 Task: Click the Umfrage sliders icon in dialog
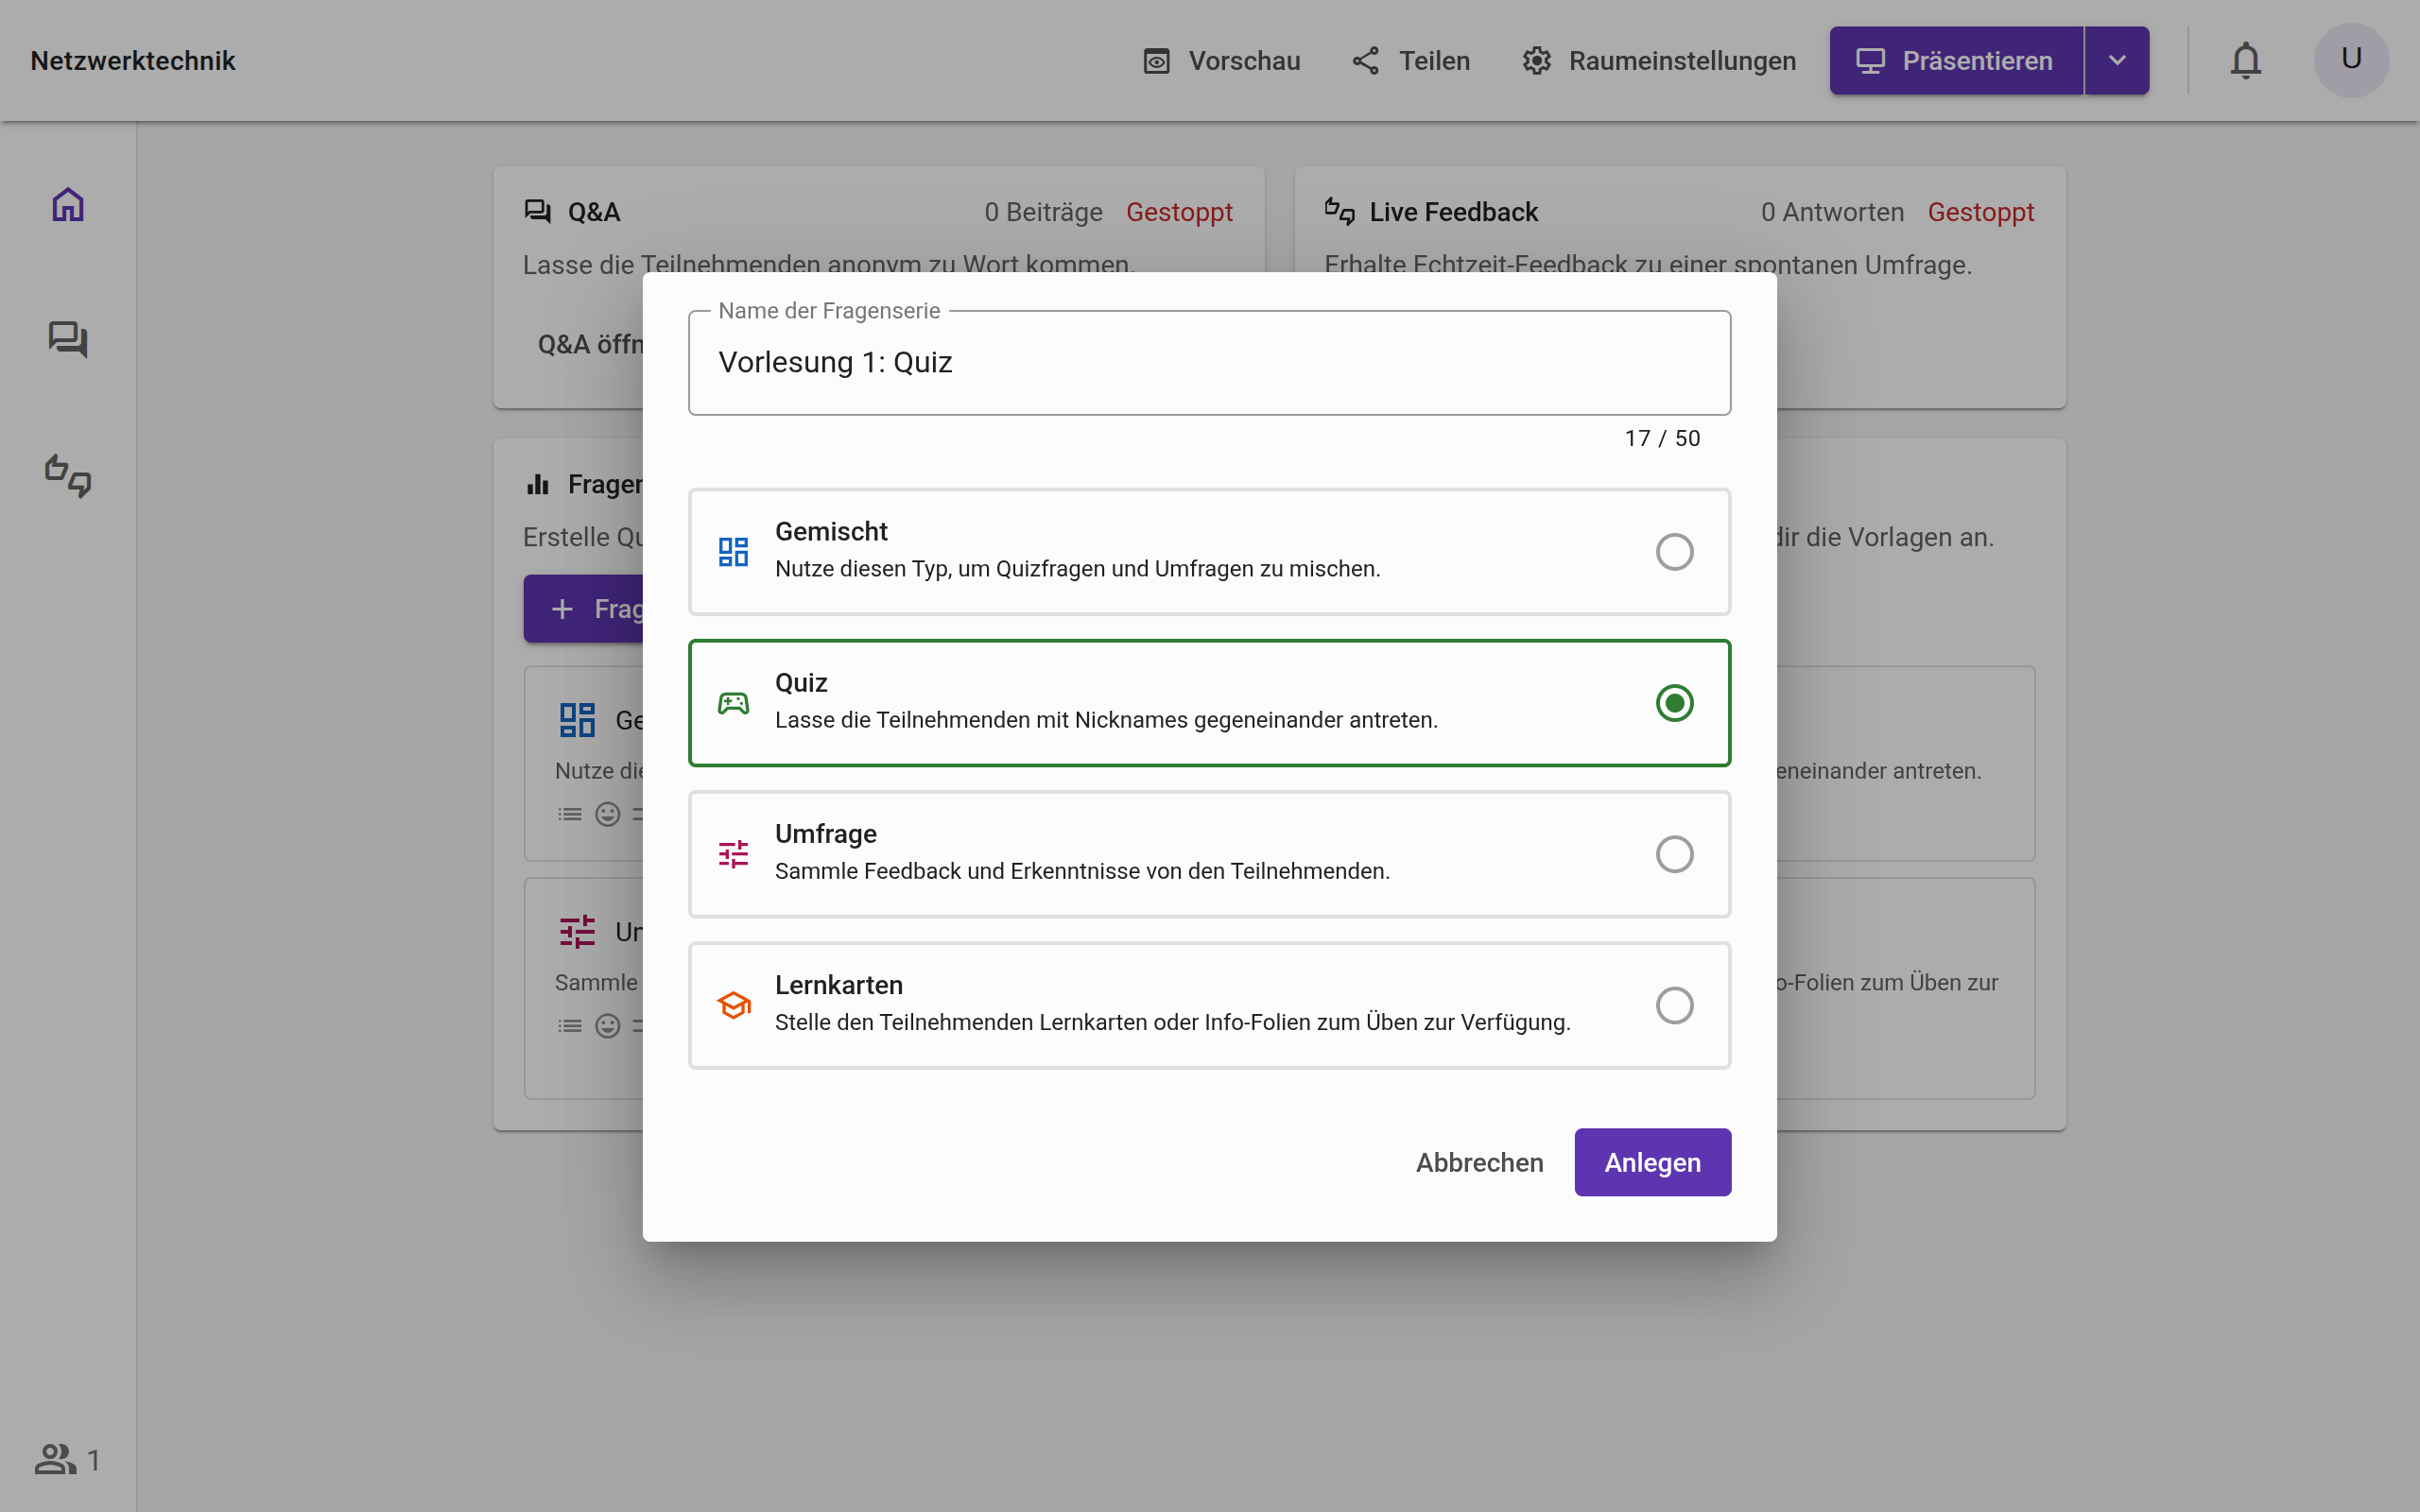(x=733, y=854)
